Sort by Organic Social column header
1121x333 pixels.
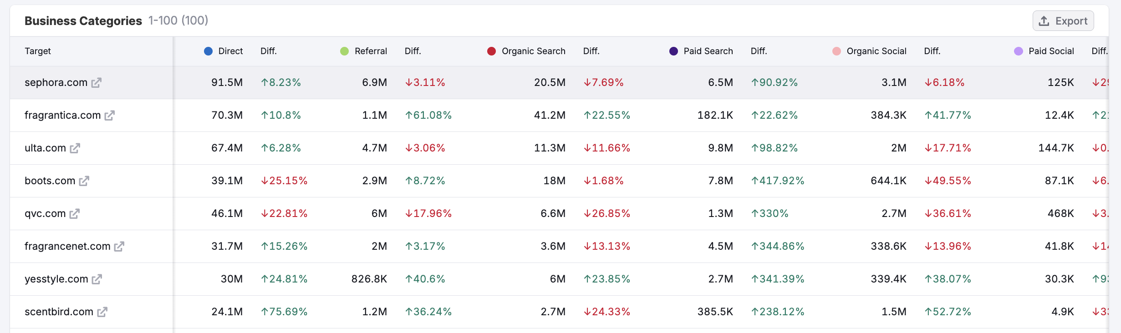coord(876,51)
